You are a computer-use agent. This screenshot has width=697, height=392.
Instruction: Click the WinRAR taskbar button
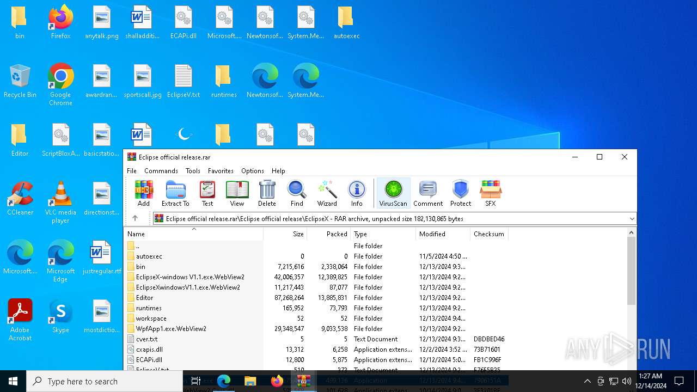coord(303,381)
